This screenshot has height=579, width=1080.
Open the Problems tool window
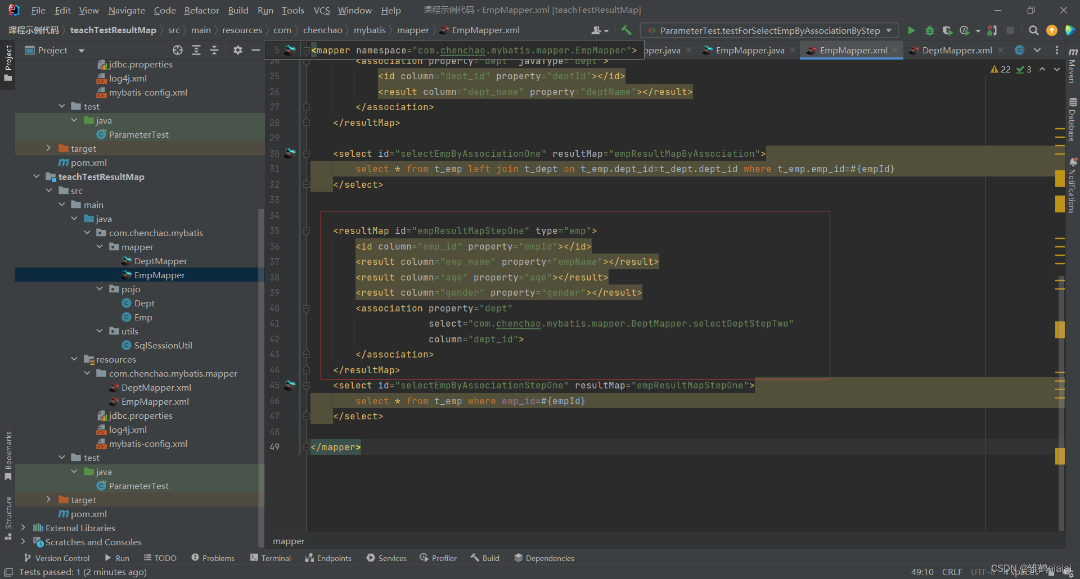pyautogui.click(x=213, y=558)
